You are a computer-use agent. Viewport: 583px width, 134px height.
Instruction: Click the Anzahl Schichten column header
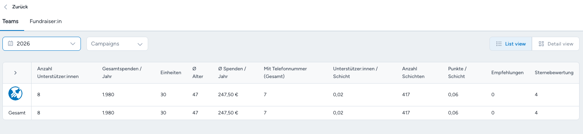[x=413, y=73]
